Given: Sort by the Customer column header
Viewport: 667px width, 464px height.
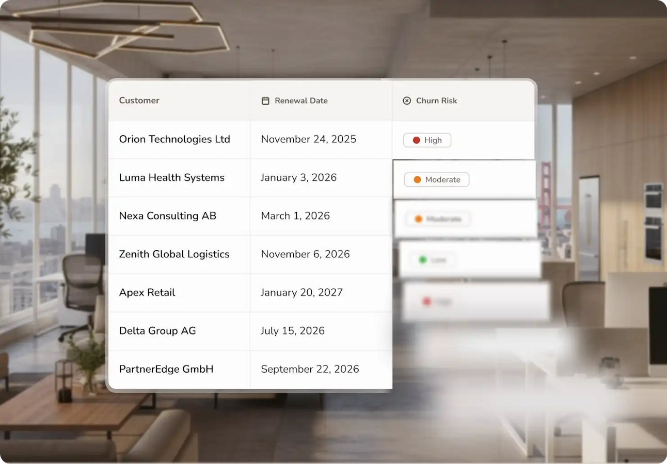Looking at the screenshot, I should (x=139, y=101).
